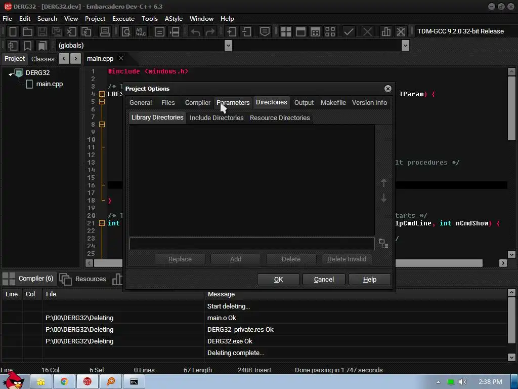This screenshot has height=389, width=518.
Task: Click the Delete Profiling Information icon
Action: click(401, 32)
